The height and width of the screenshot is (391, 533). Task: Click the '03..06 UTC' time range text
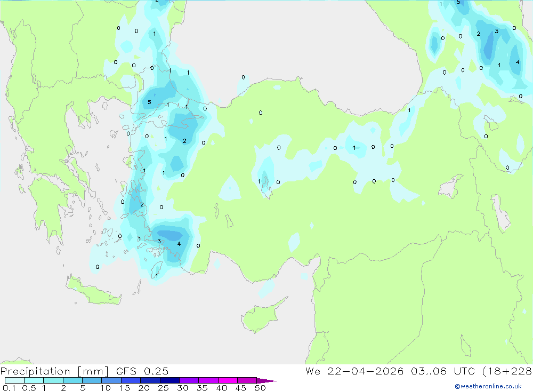coord(442,371)
